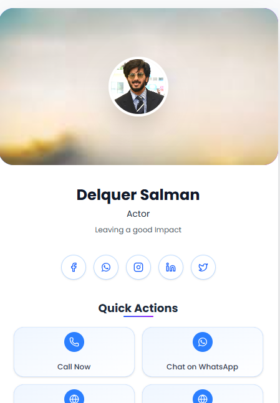
Task: Open the Facebook social profile icon
Action: (x=74, y=267)
